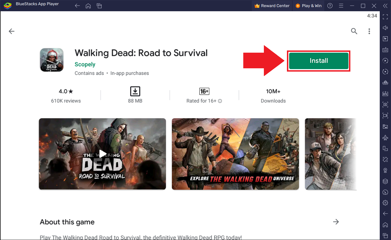Open Play & Win in title bar
Viewport: 391px width, 240px height.
point(309,6)
